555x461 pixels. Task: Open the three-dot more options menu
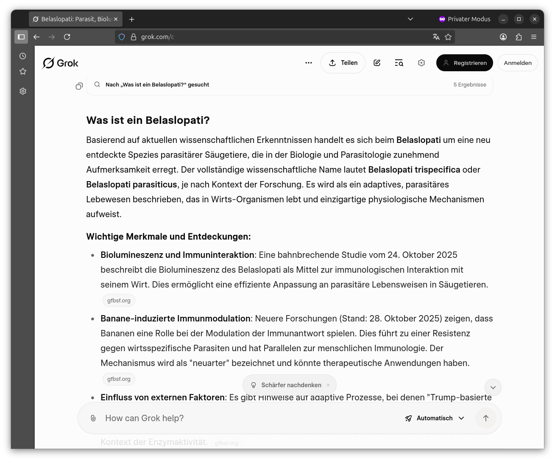(308, 63)
